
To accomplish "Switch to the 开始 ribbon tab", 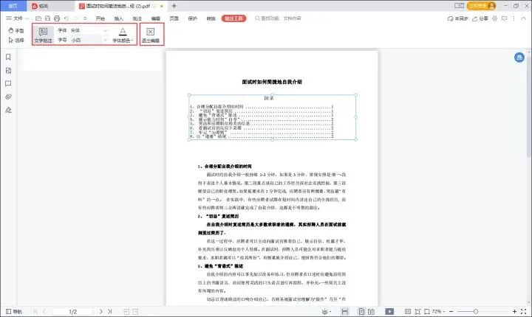I will pyautogui.click(x=100, y=18).
